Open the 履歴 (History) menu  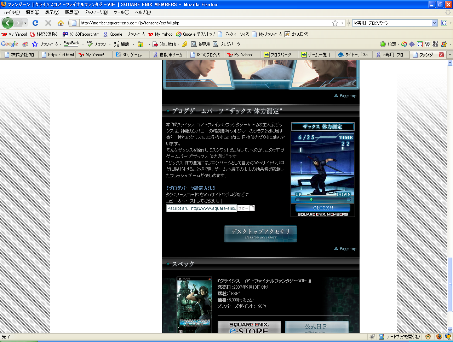click(71, 12)
